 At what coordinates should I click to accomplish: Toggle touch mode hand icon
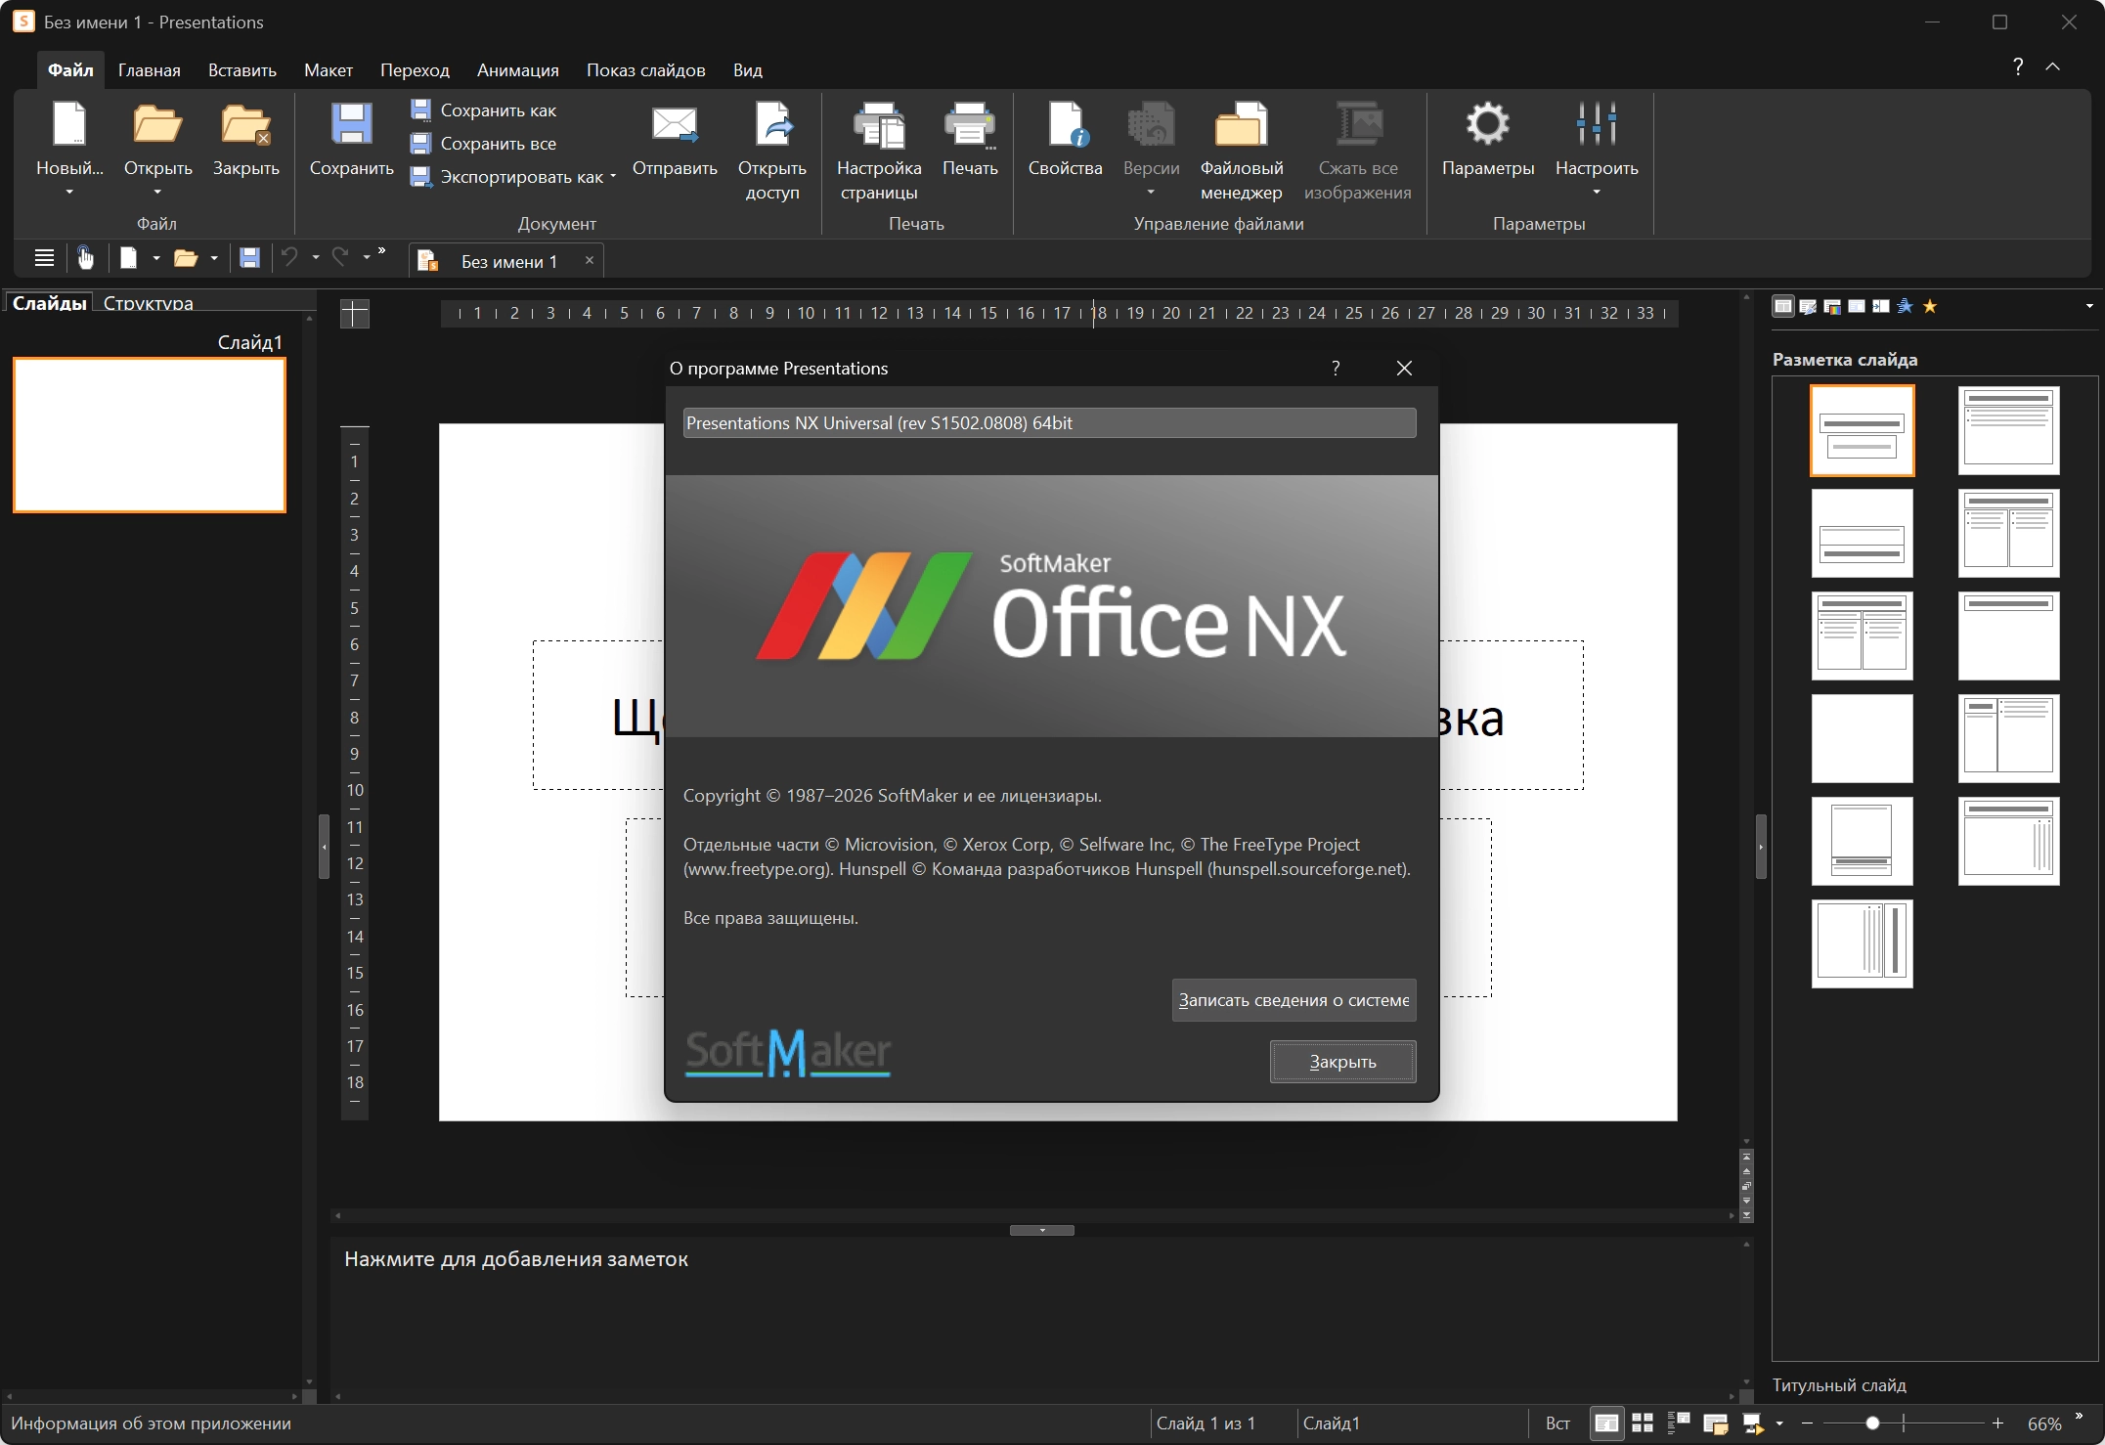86,258
